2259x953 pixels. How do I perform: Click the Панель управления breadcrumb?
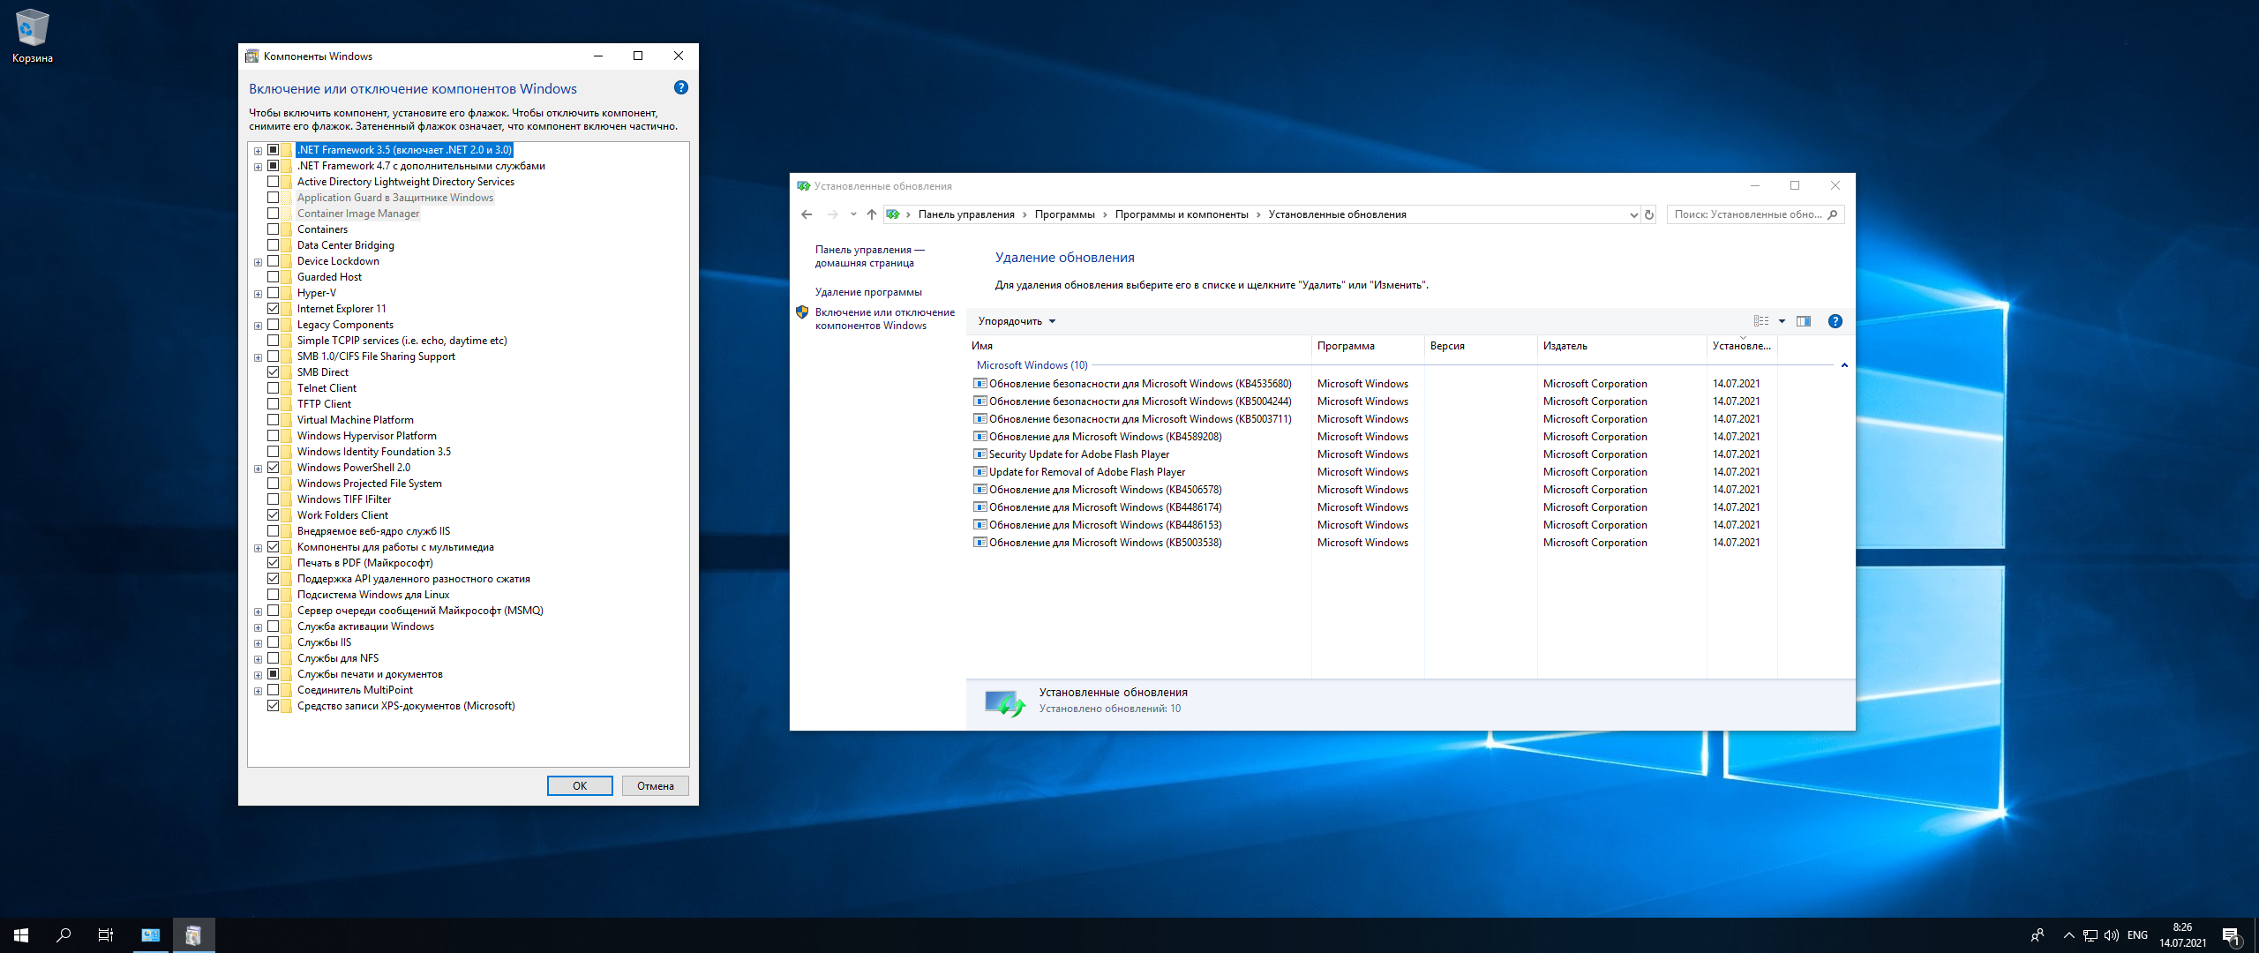pyautogui.click(x=966, y=214)
